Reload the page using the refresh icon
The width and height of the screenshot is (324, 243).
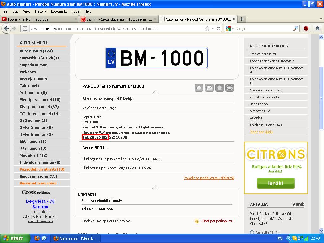(218, 28)
